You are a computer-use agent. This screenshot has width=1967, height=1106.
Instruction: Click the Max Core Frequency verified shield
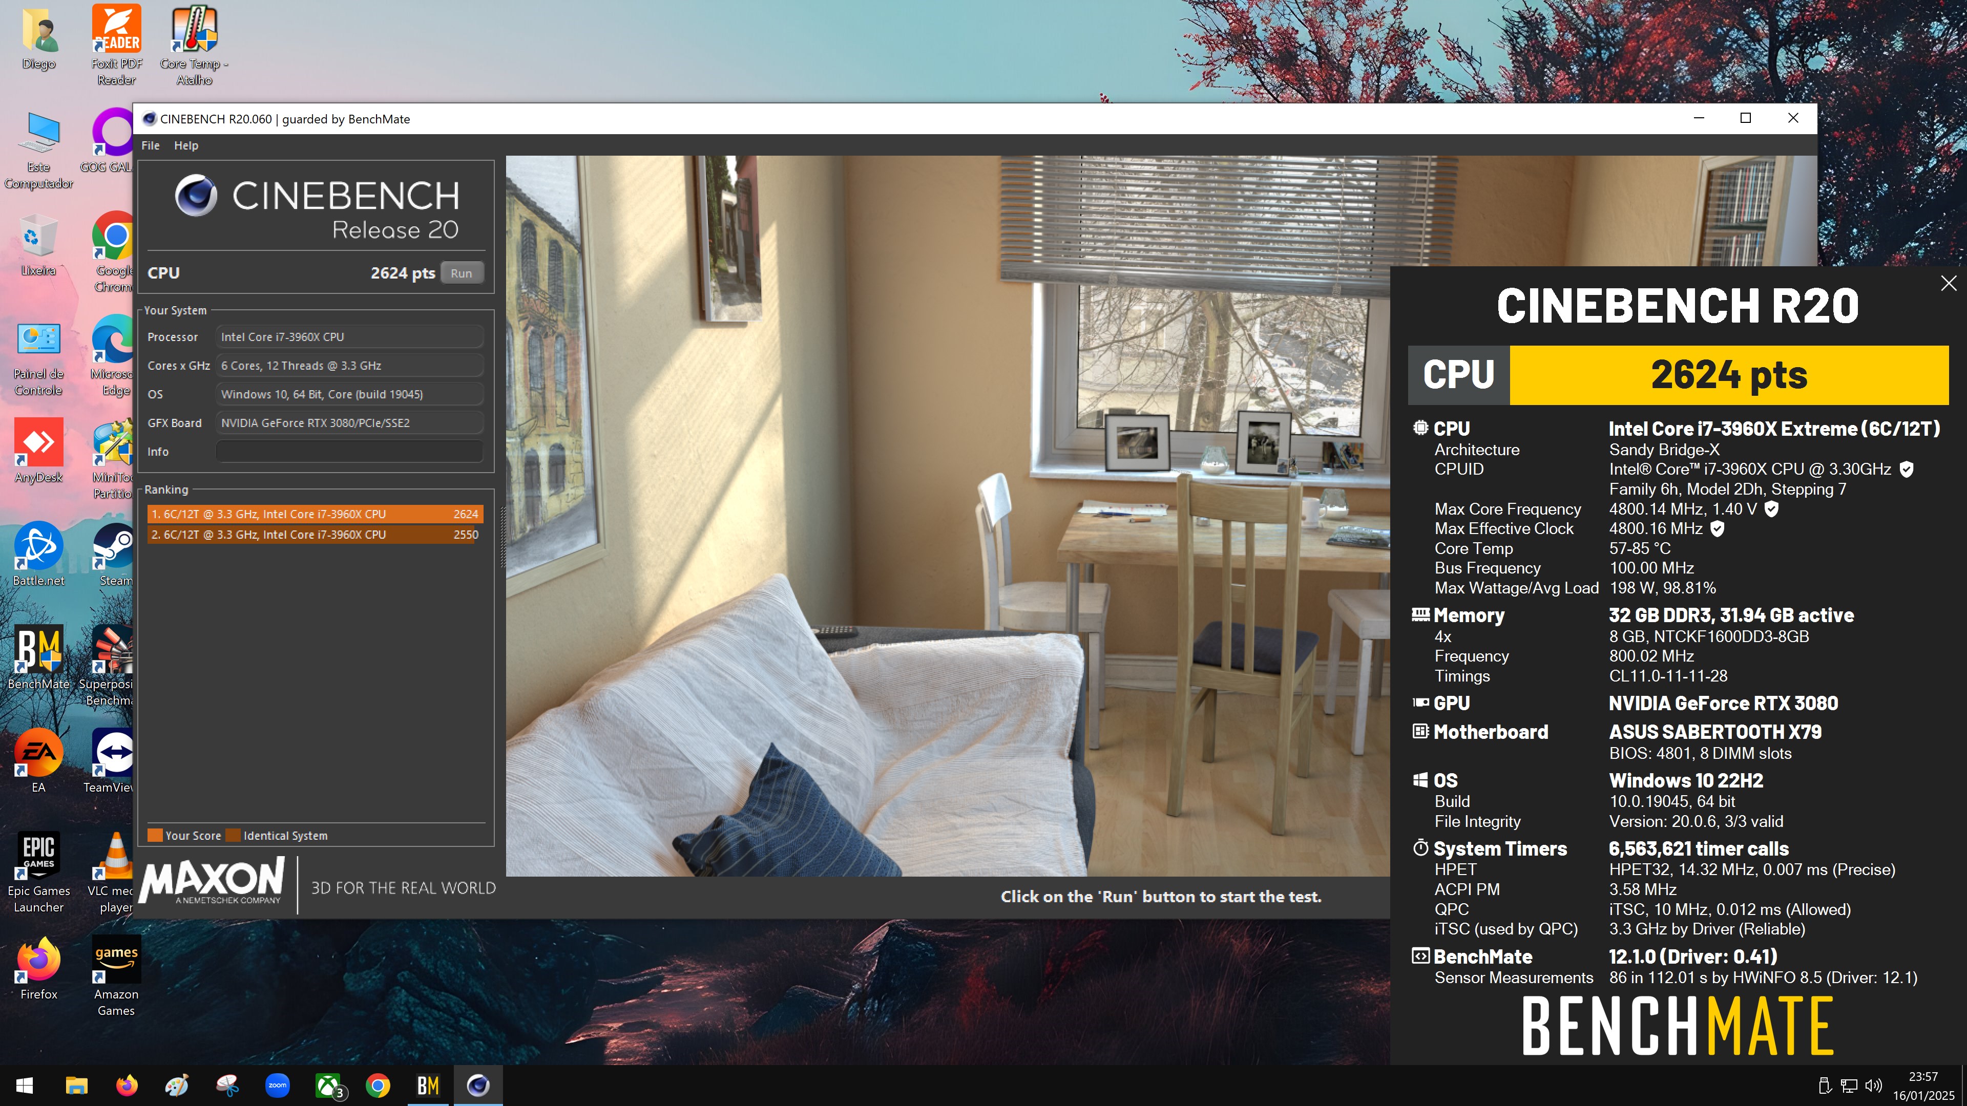1771,508
